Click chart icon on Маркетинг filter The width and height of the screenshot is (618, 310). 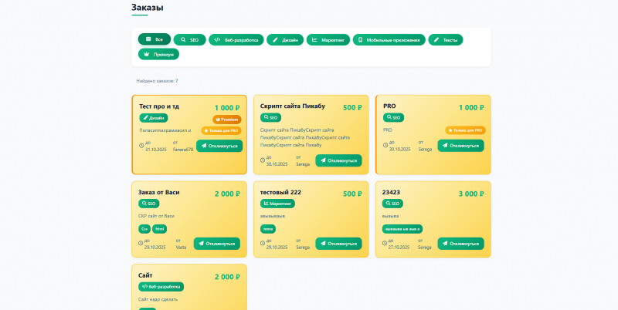coord(314,40)
